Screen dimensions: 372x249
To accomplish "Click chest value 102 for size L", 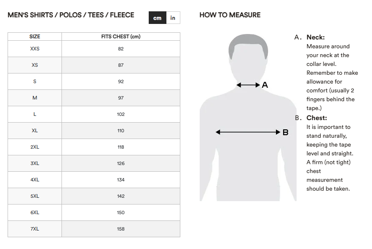I will pos(121,114).
